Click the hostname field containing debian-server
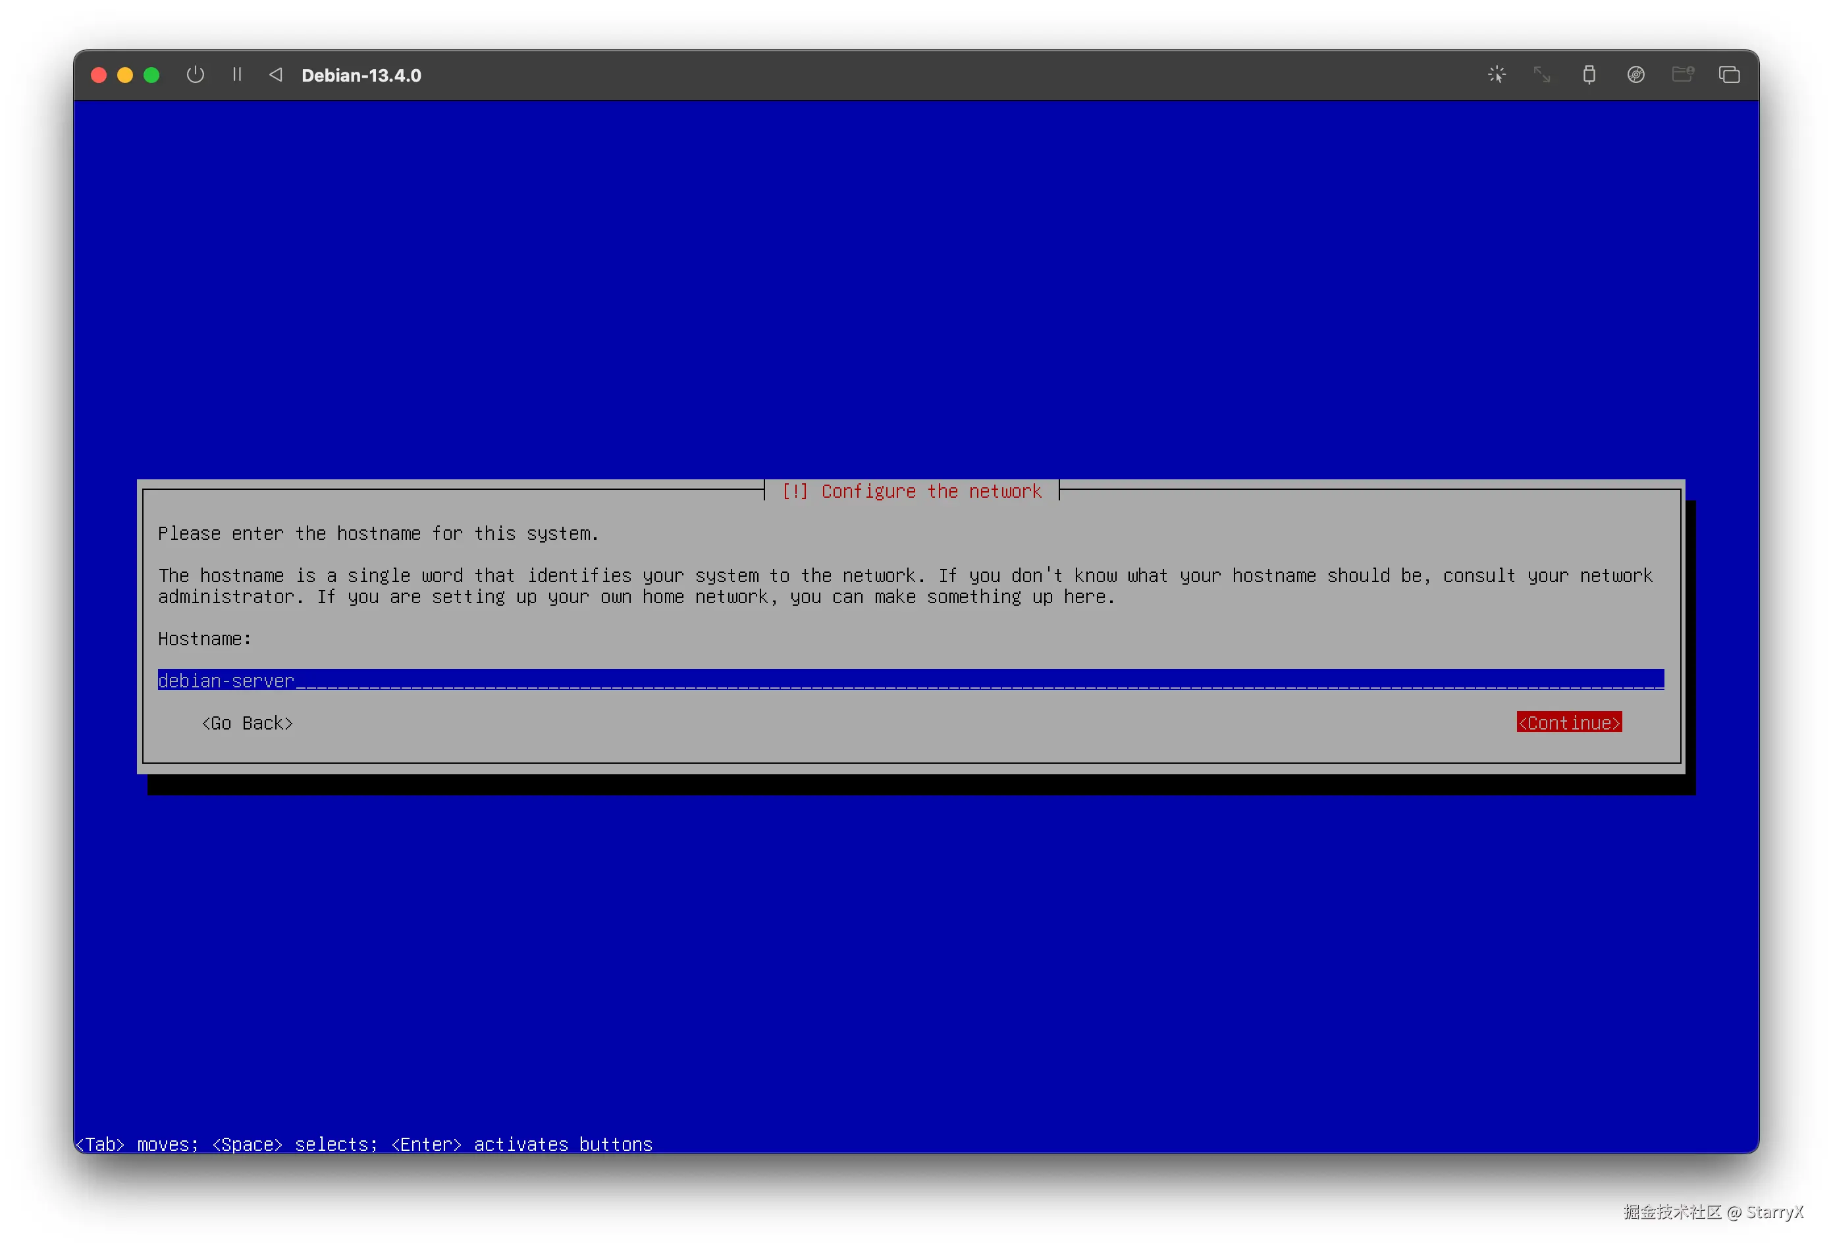Screen dimensions: 1833x1251 coord(910,680)
